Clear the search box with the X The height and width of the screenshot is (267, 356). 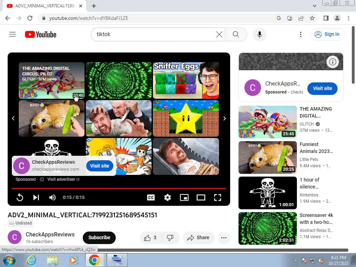pyautogui.click(x=219, y=34)
